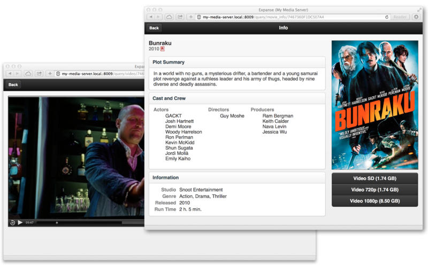Select actor Jordi Mollà

(177, 153)
